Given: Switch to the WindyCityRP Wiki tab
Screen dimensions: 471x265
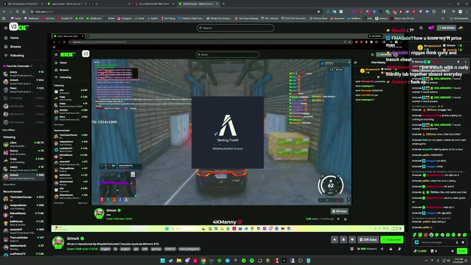Looking at the screenshot, I should (x=155, y=4).
